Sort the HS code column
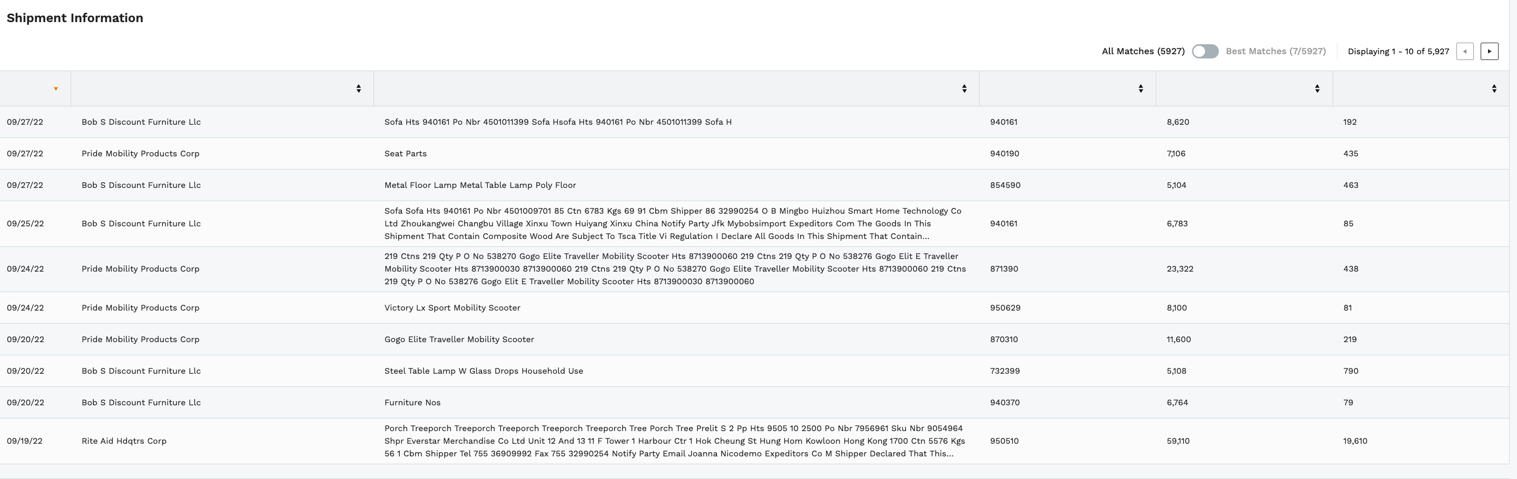Image resolution: width=1517 pixels, height=479 pixels. 1141,88
